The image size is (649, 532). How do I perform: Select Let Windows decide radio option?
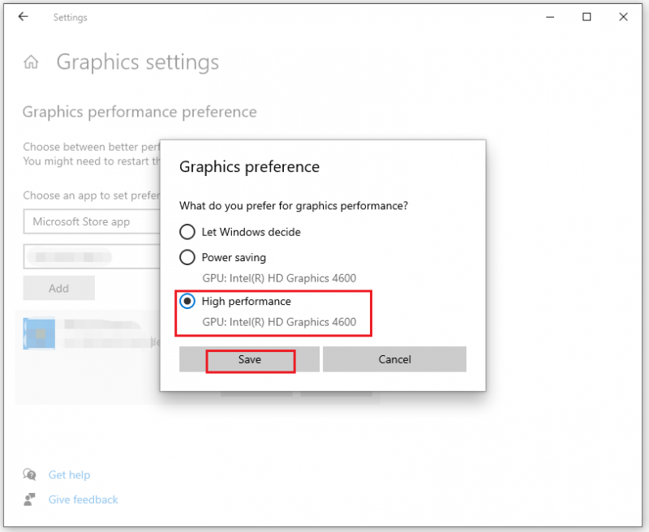pos(187,232)
